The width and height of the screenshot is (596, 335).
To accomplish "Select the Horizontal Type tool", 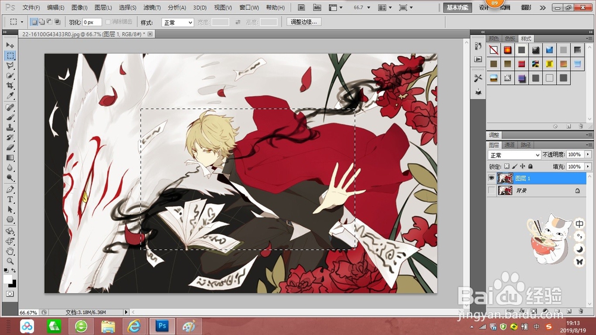I will tap(10, 199).
